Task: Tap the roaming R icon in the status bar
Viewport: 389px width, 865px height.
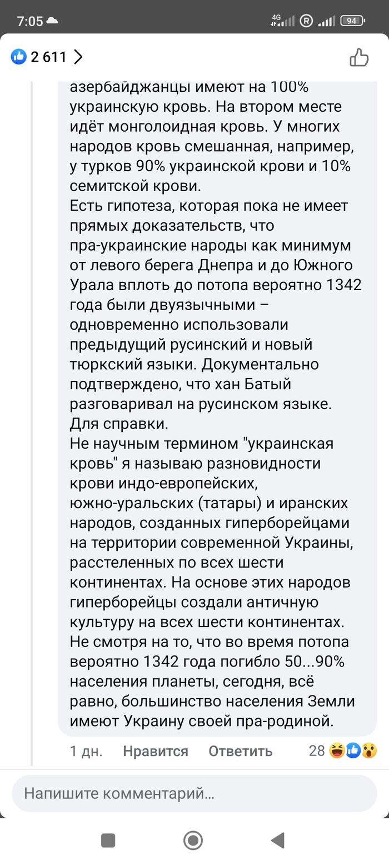Action: (306, 21)
